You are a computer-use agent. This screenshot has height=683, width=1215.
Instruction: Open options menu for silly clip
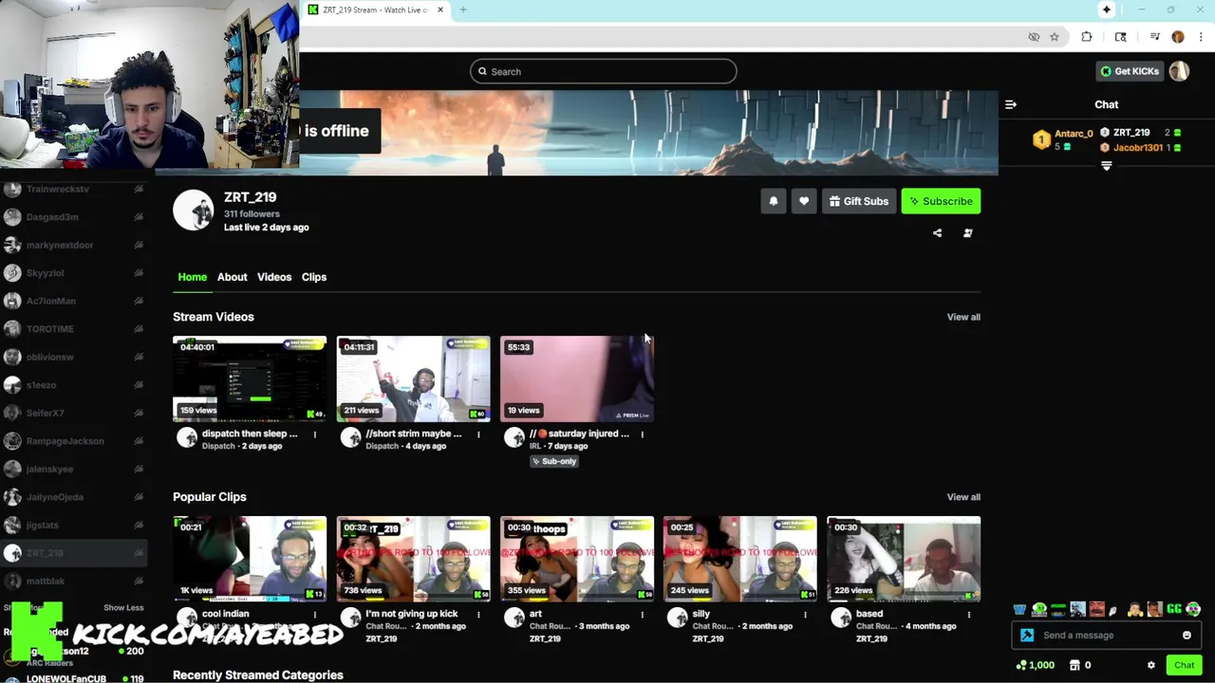tap(805, 615)
